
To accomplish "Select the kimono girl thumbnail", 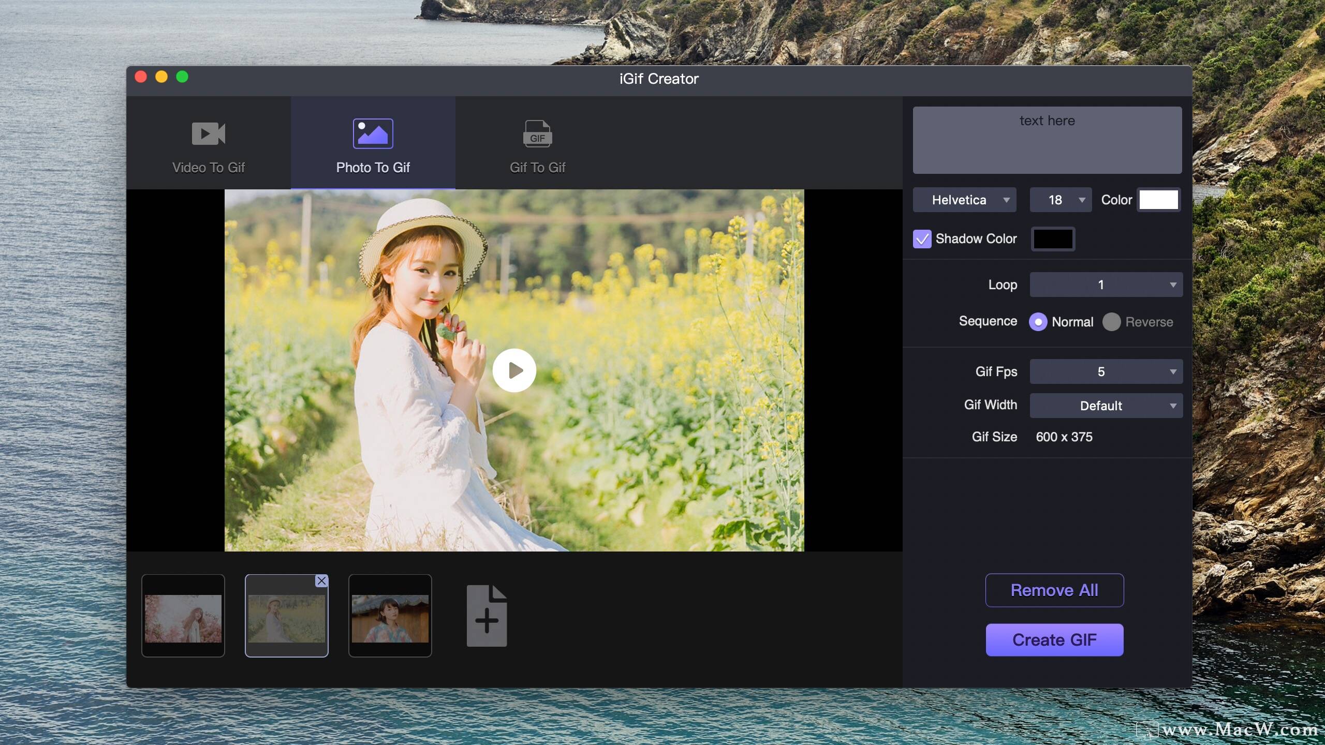I will tap(390, 616).
